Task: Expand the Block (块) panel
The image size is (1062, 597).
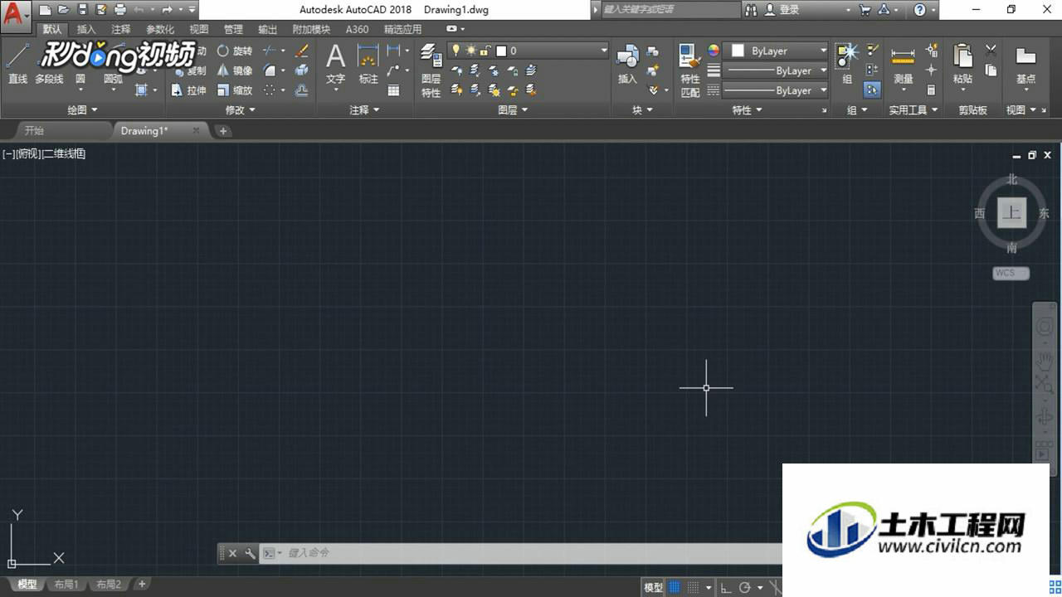Action: [642, 109]
